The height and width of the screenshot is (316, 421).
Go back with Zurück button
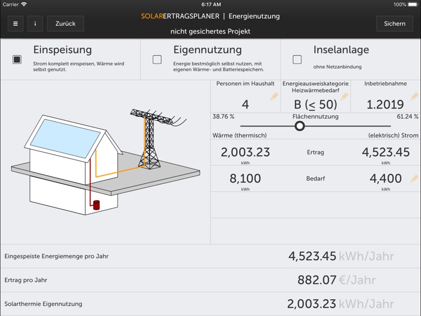point(66,24)
